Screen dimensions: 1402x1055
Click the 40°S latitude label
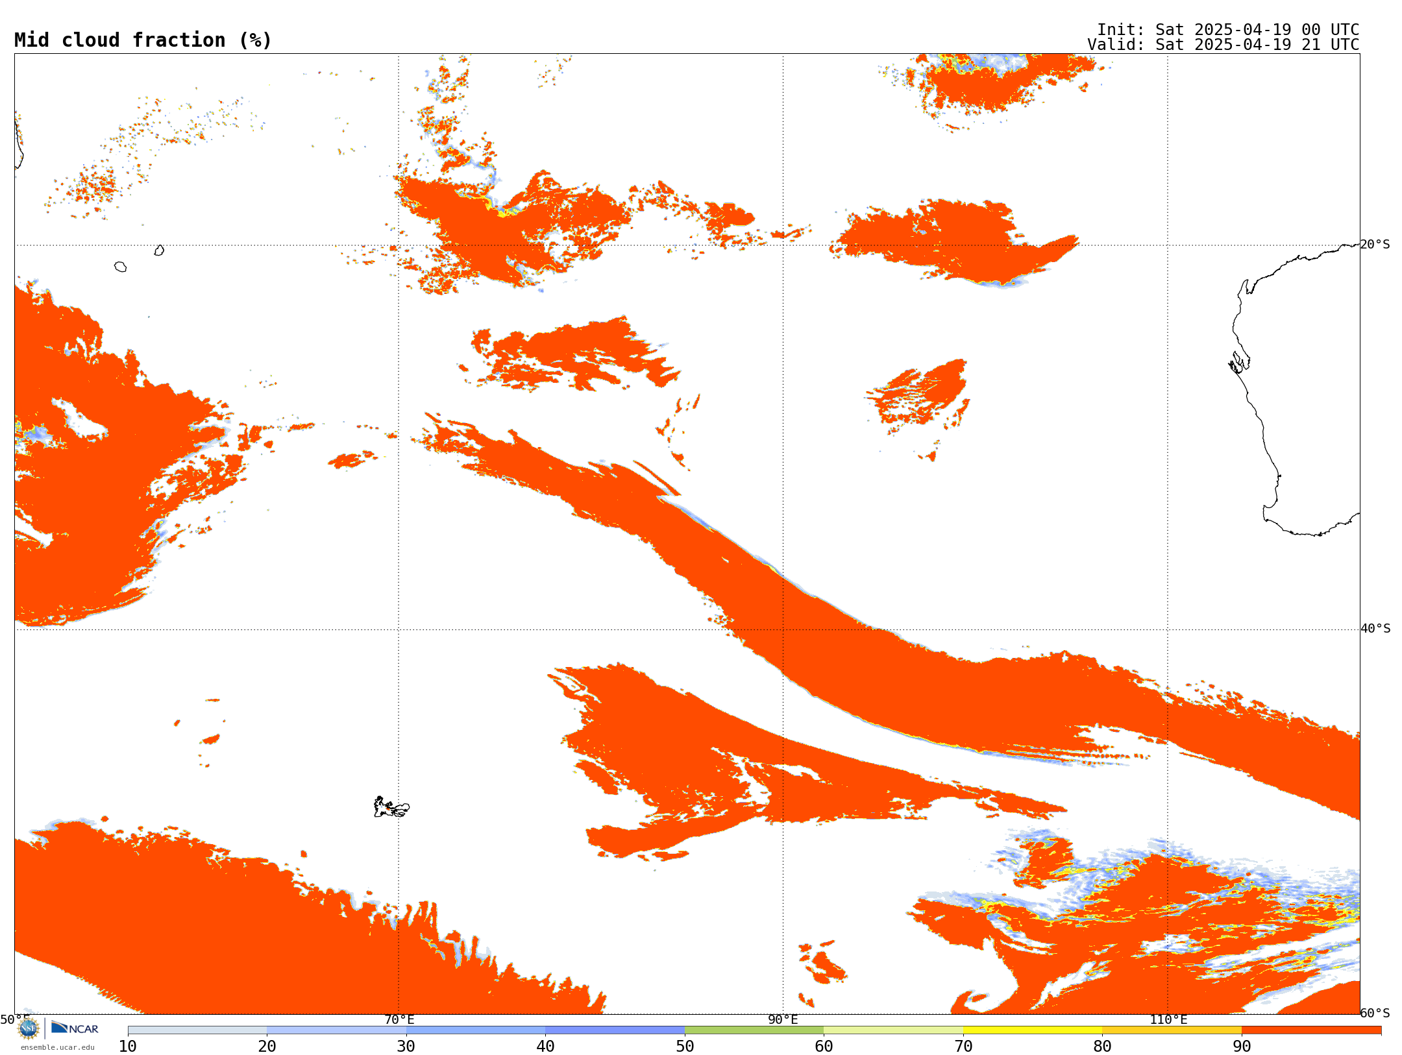1375,629
